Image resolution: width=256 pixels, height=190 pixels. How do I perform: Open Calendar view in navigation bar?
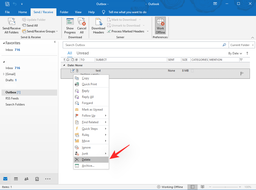tap(16, 179)
